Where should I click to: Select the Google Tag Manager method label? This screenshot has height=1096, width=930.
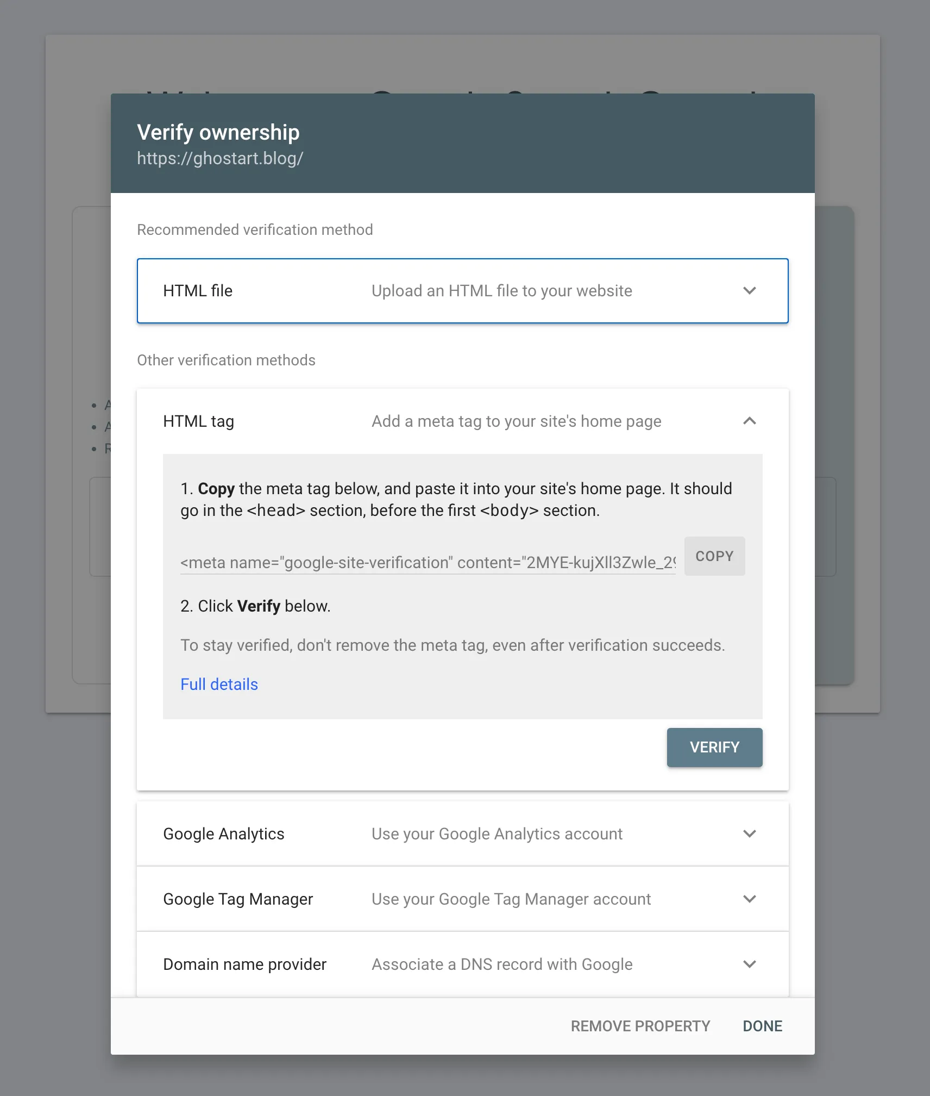[x=238, y=899]
